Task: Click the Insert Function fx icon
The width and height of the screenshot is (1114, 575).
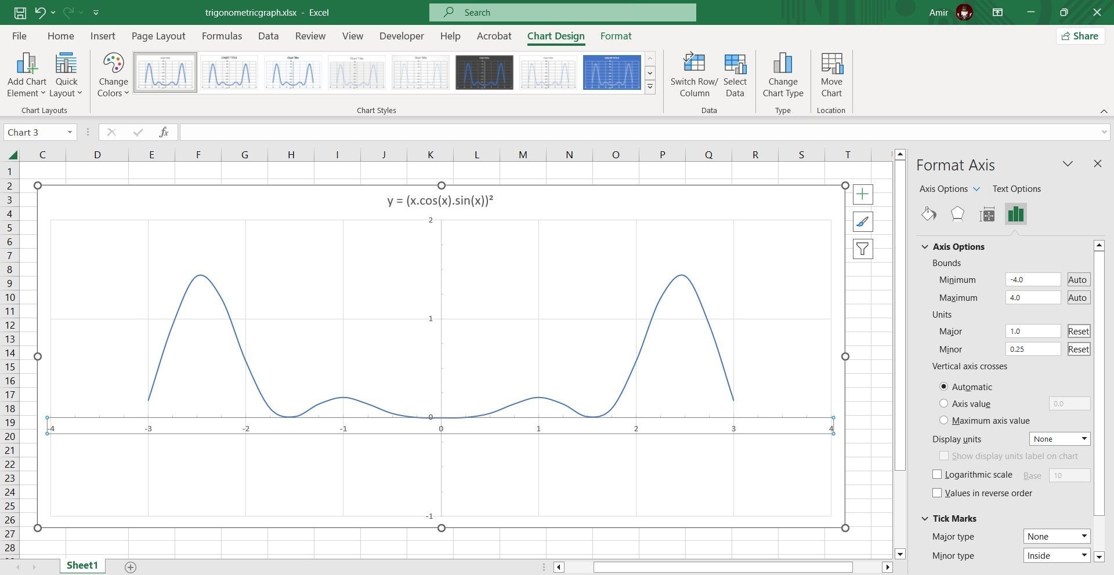Action: pyautogui.click(x=164, y=132)
